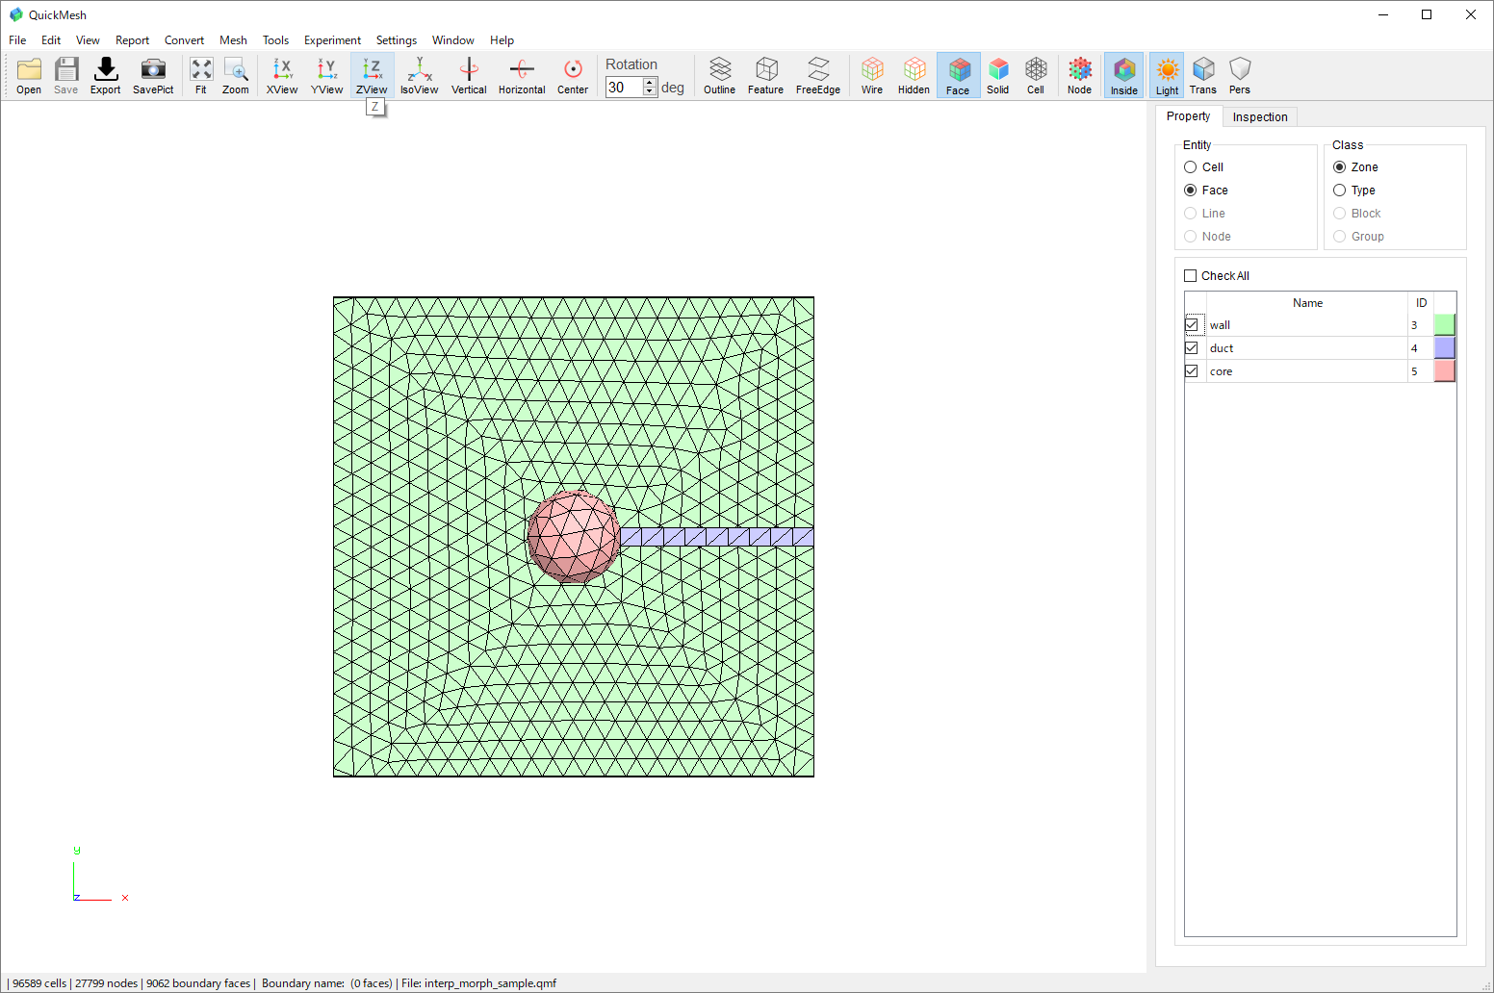Switch to the Inspection tab
Viewport: 1494px width, 993px height.
coord(1260,116)
